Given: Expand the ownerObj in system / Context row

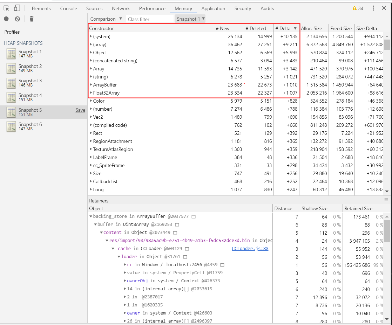Looking at the screenshot, I should point(125,281).
